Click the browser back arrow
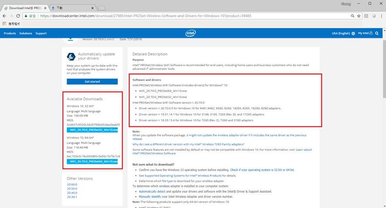The width and height of the screenshot is (386, 208). click(x=5, y=16)
